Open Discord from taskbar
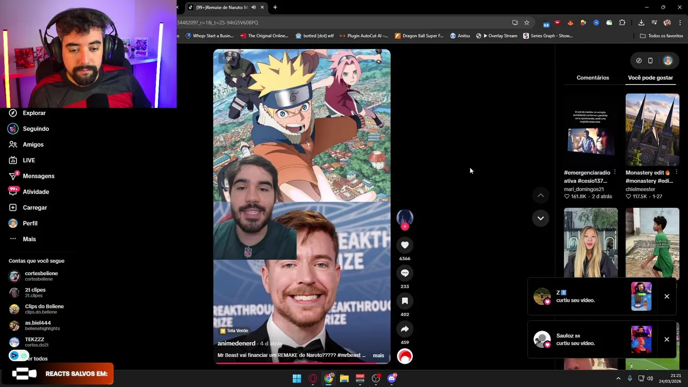 point(392,378)
